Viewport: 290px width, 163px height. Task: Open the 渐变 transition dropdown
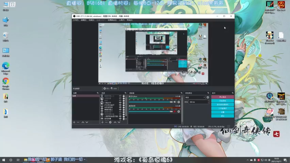pyautogui.click(x=195, y=97)
